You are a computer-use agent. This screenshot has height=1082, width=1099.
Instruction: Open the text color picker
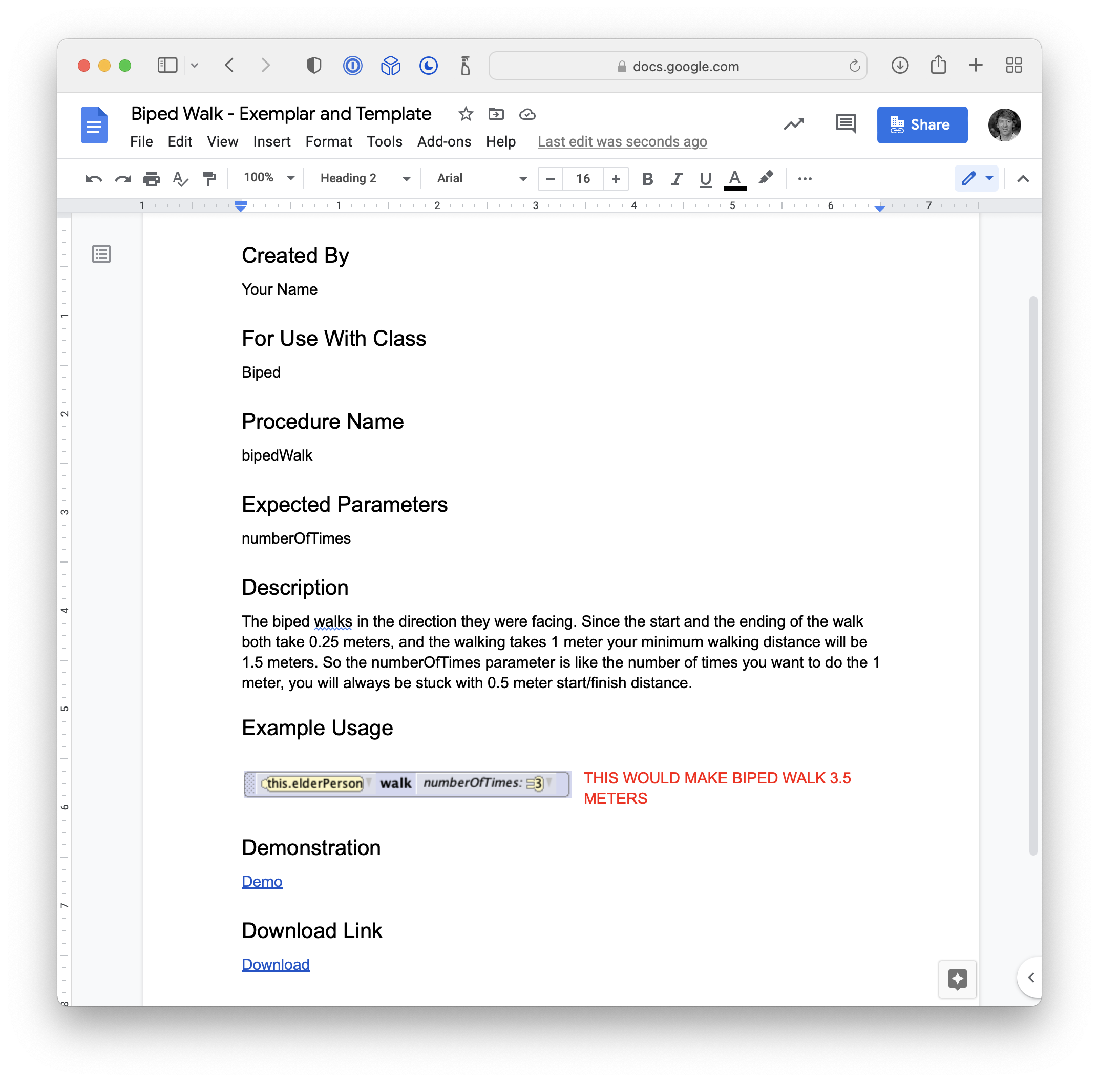coord(734,179)
